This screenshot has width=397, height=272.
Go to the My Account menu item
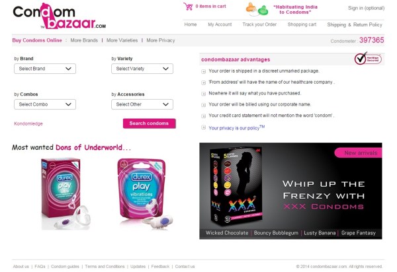(220, 24)
